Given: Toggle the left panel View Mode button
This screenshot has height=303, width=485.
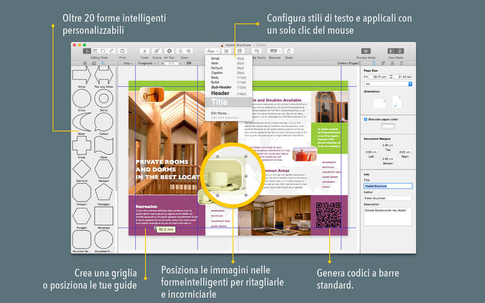Looking at the screenshot, I should pos(392,51).
